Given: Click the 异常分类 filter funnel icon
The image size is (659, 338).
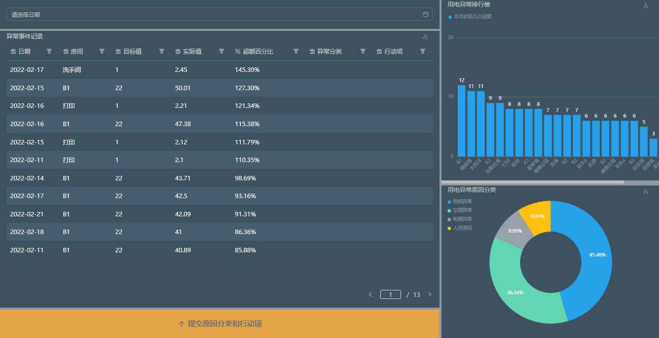Looking at the screenshot, I should 363,51.
